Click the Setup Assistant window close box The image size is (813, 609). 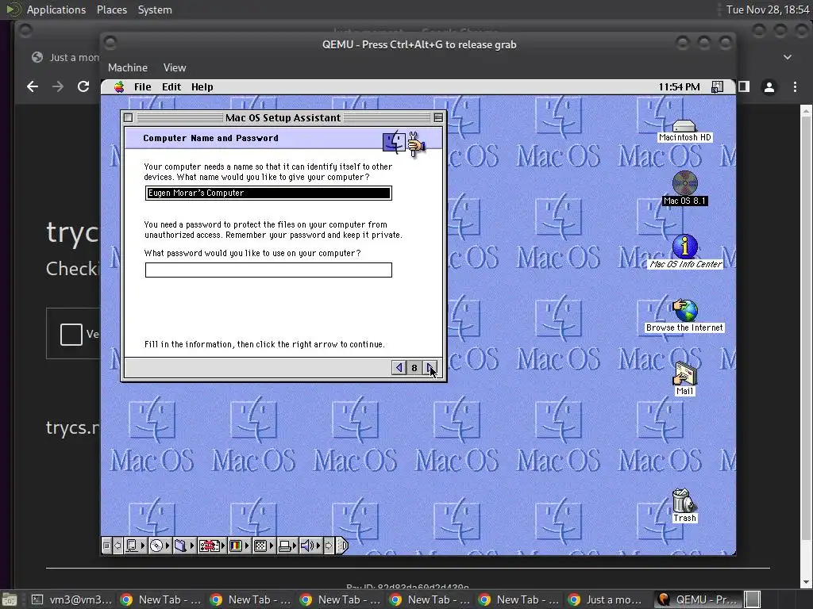pyautogui.click(x=129, y=117)
